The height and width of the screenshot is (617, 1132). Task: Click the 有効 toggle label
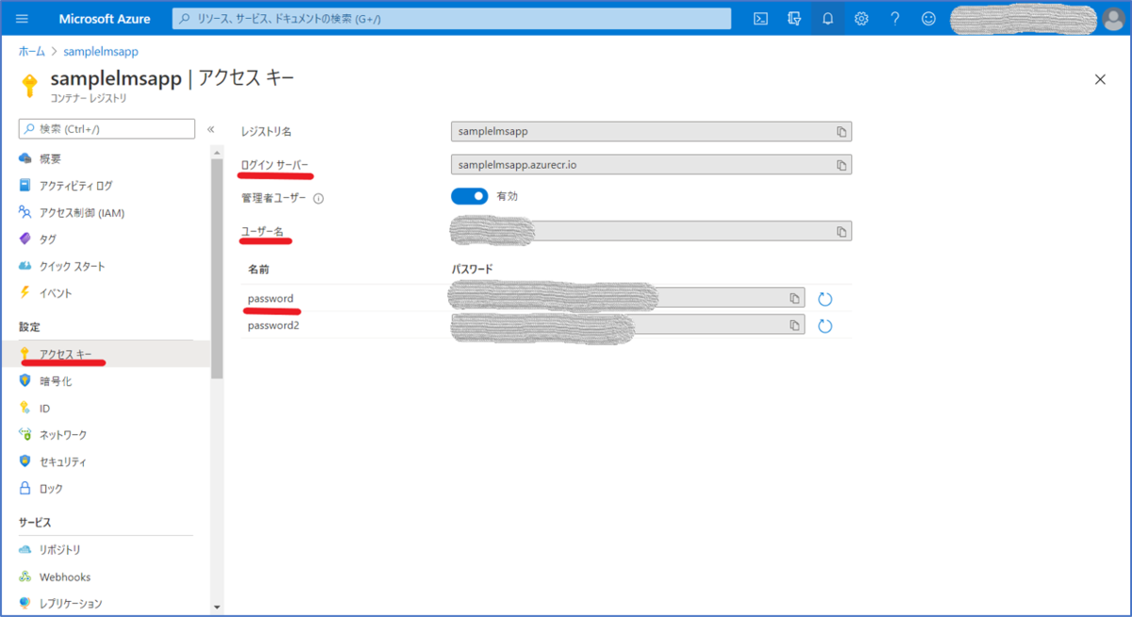click(x=508, y=196)
